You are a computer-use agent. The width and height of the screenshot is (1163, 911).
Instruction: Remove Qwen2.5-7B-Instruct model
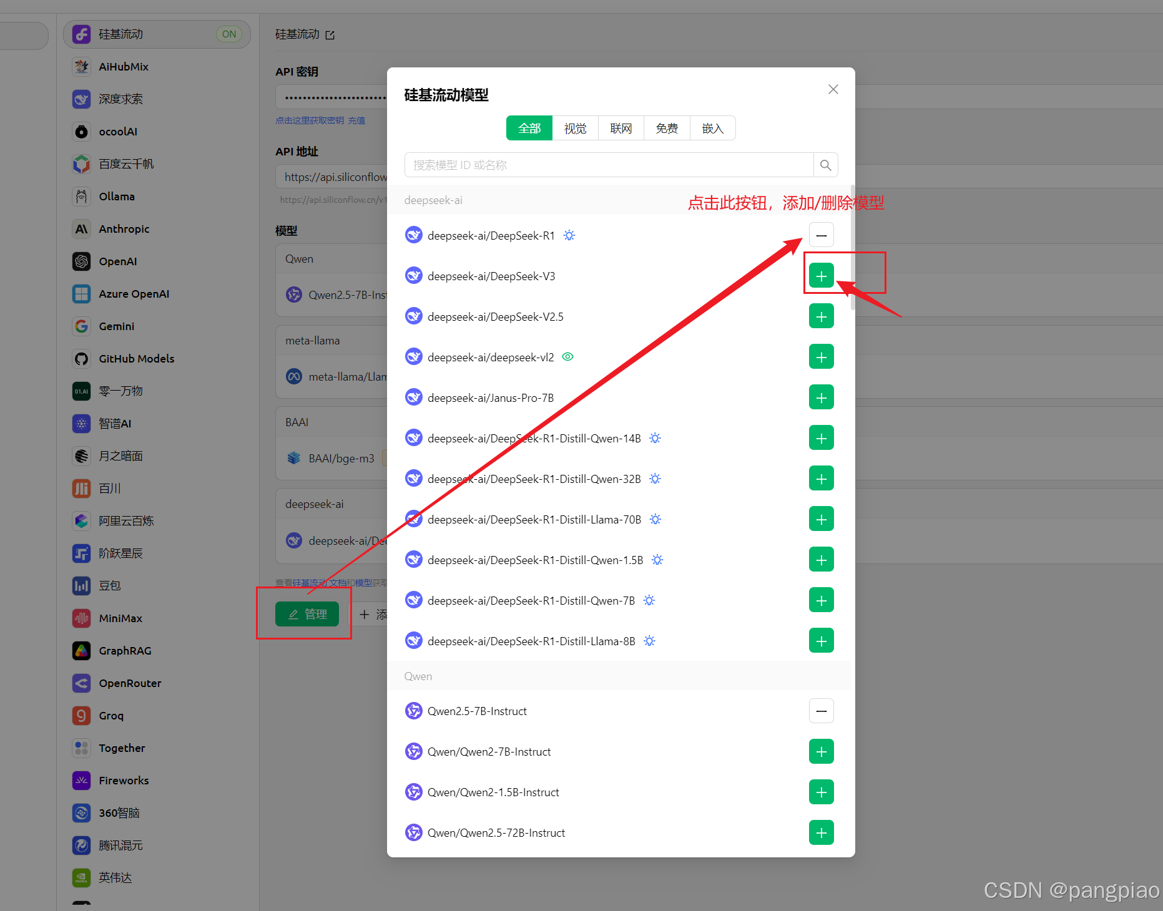coord(822,711)
